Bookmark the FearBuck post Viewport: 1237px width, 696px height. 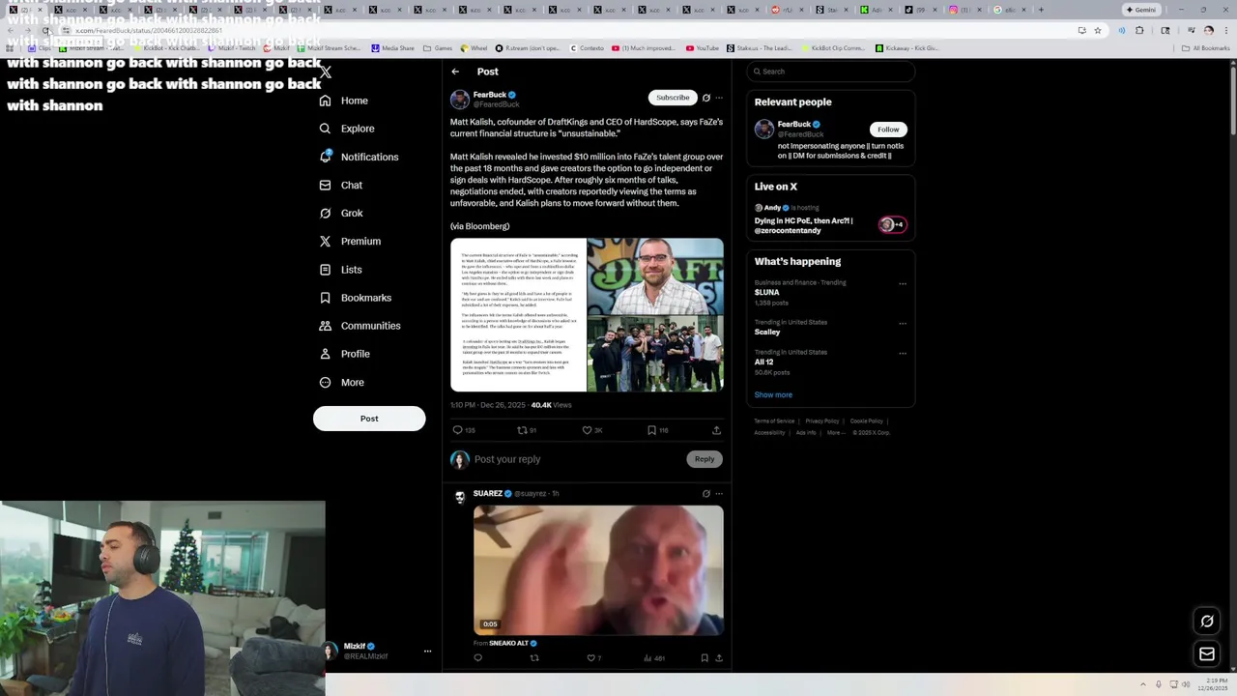point(657,430)
